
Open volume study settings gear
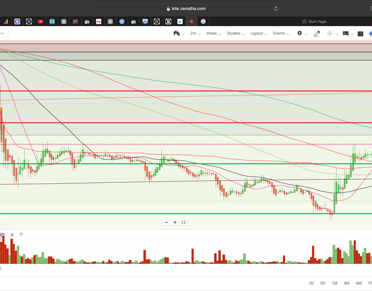(x=2, y=235)
